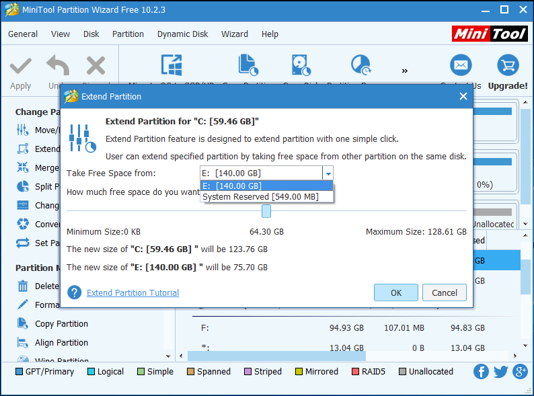The width and height of the screenshot is (534, 396).
Task: Click the Upgrade shopping cart icon
Action: tap(508, 65)
